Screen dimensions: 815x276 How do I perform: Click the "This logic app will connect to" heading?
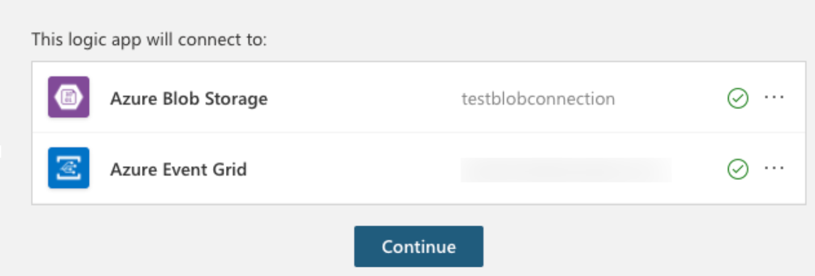[x=149, y=40]
